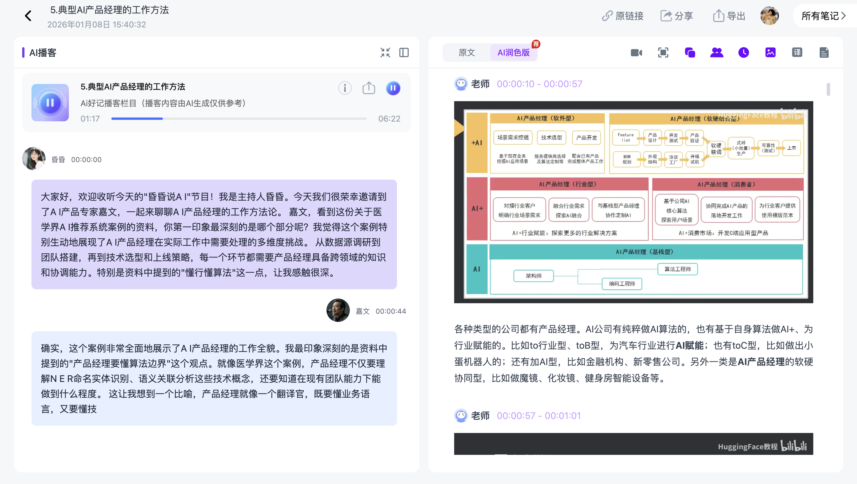Click the bold AI赋能 text in transcript
Screen dimensions: 857x484
click(690, 346)
